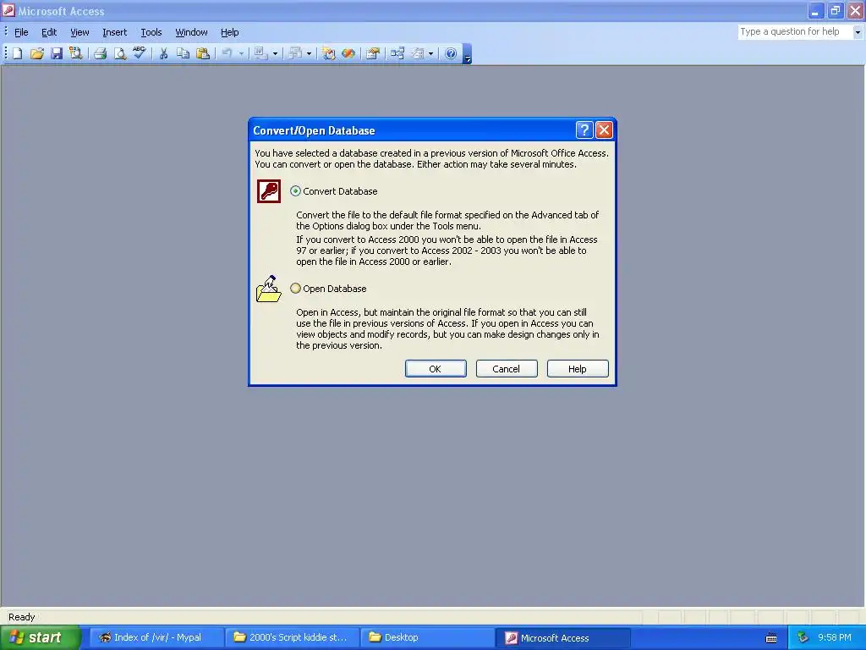Click the OfficeLinks toolbar icon

coord(260,53)
